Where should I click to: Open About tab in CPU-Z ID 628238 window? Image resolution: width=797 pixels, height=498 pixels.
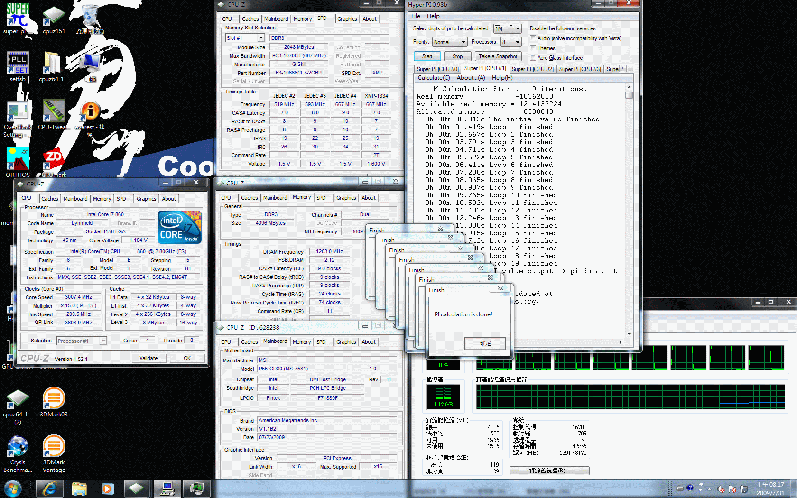pos(369,342)
